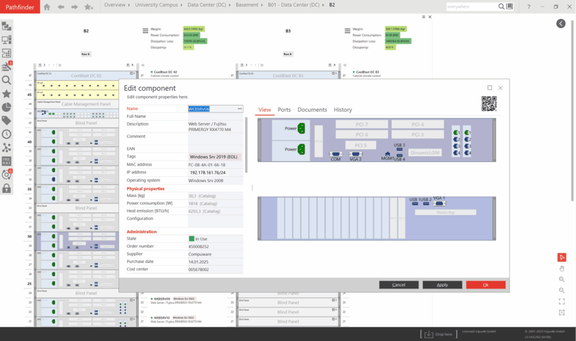The image size is (576, 341).
Task: Open Favorites star in left sidebar
Action: (7, 93)
